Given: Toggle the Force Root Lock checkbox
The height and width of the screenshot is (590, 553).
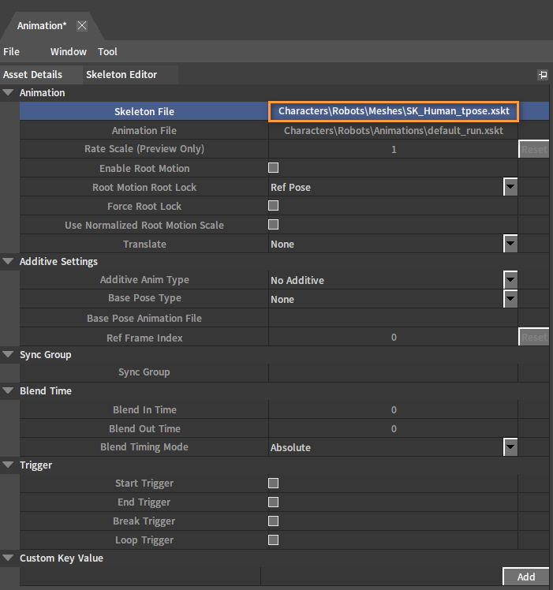Looking at the screenshot, I should point(273,206).
